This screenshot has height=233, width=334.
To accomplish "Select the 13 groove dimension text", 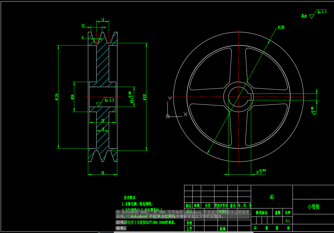I will [x=83, y=25].
